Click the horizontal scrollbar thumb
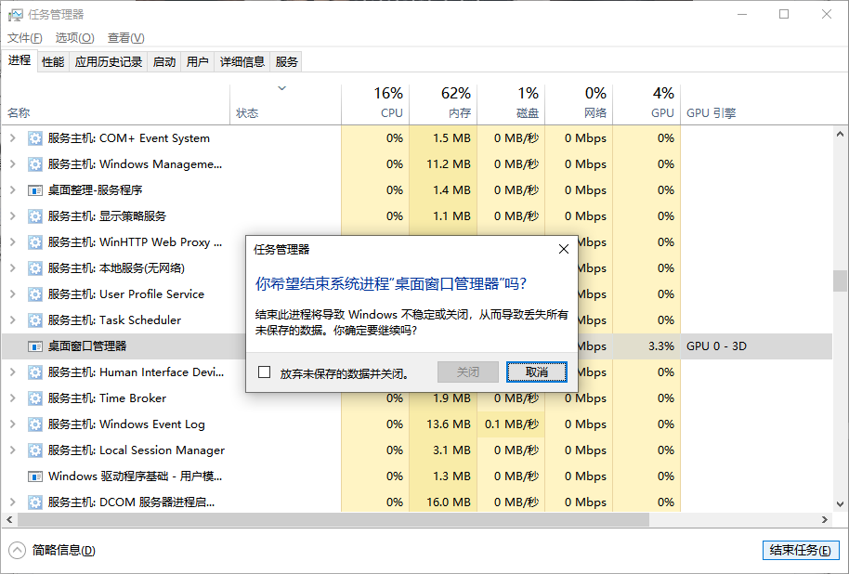849x574 pixels. pos(333,519)
